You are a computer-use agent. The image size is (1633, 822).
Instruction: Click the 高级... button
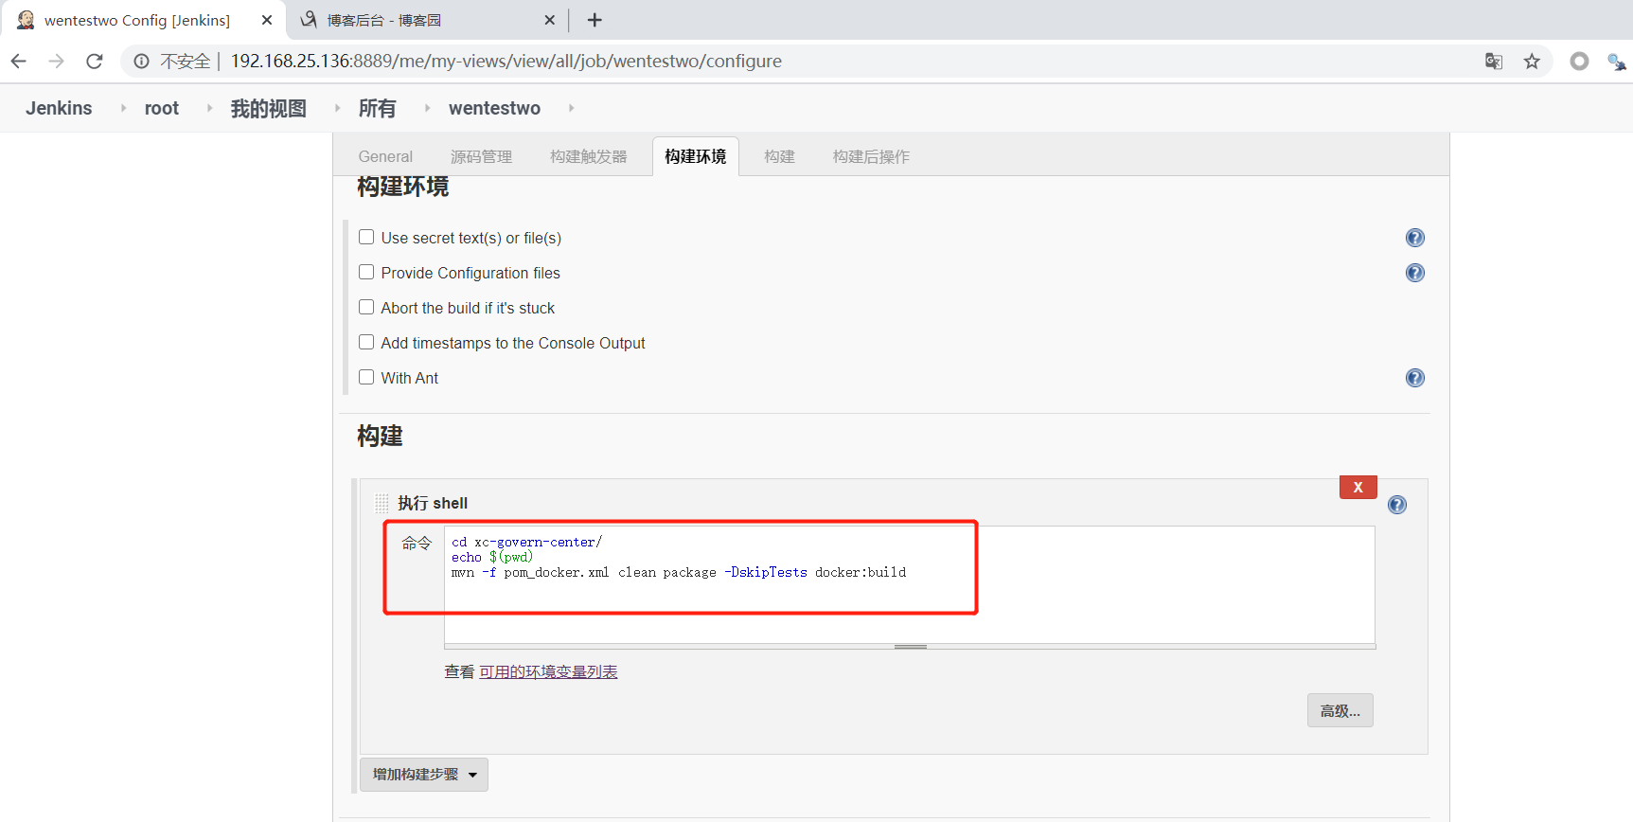[x=1340, y=710]
